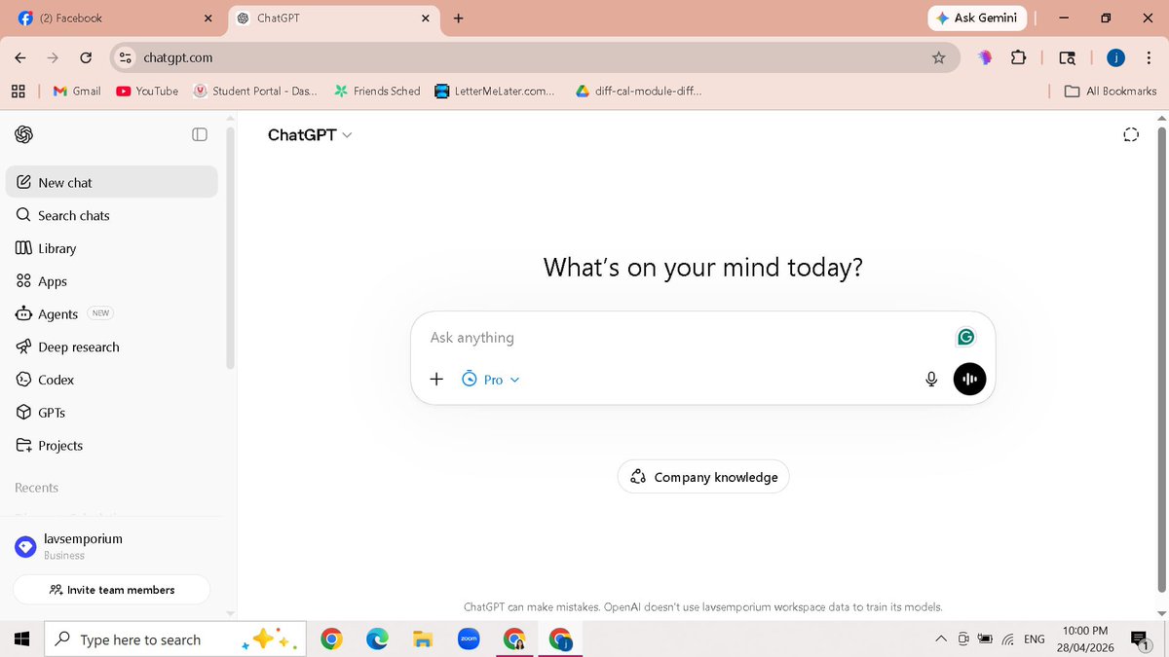
Task: Open the Windows Start menu
Action: [21, 639]
